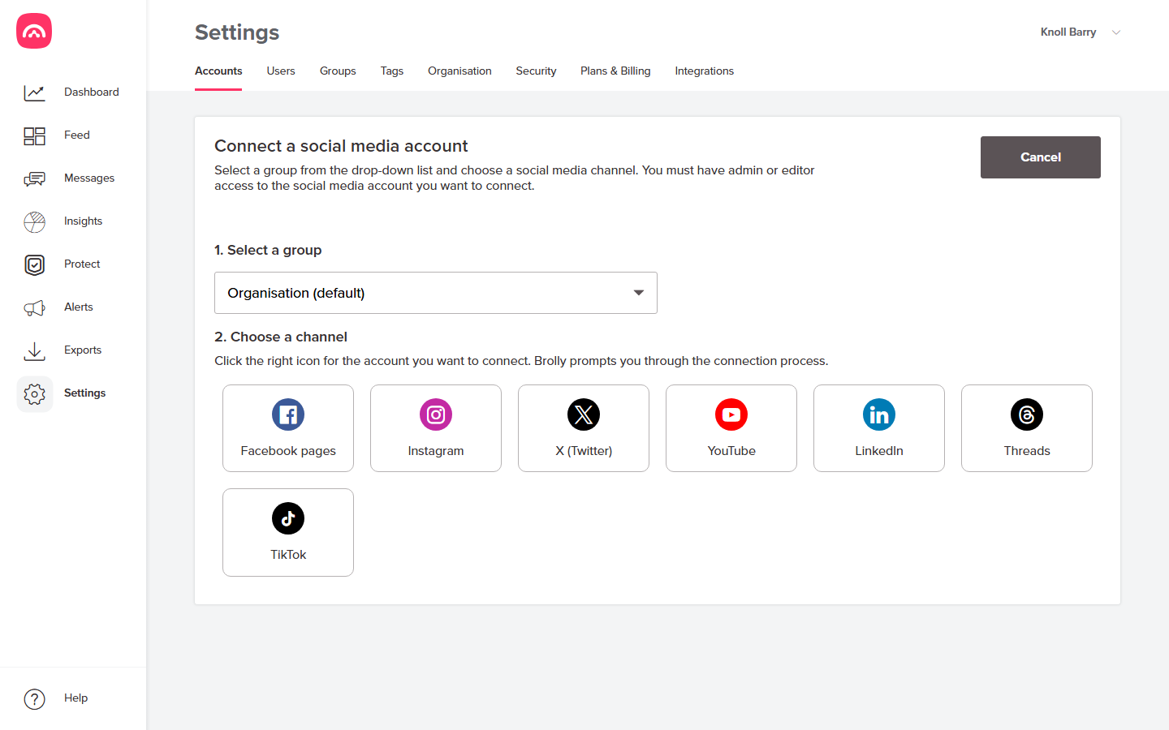Click the Knoll Barry user name
The width and height of the screenshot is (1169, 730).
(1068, 32)
